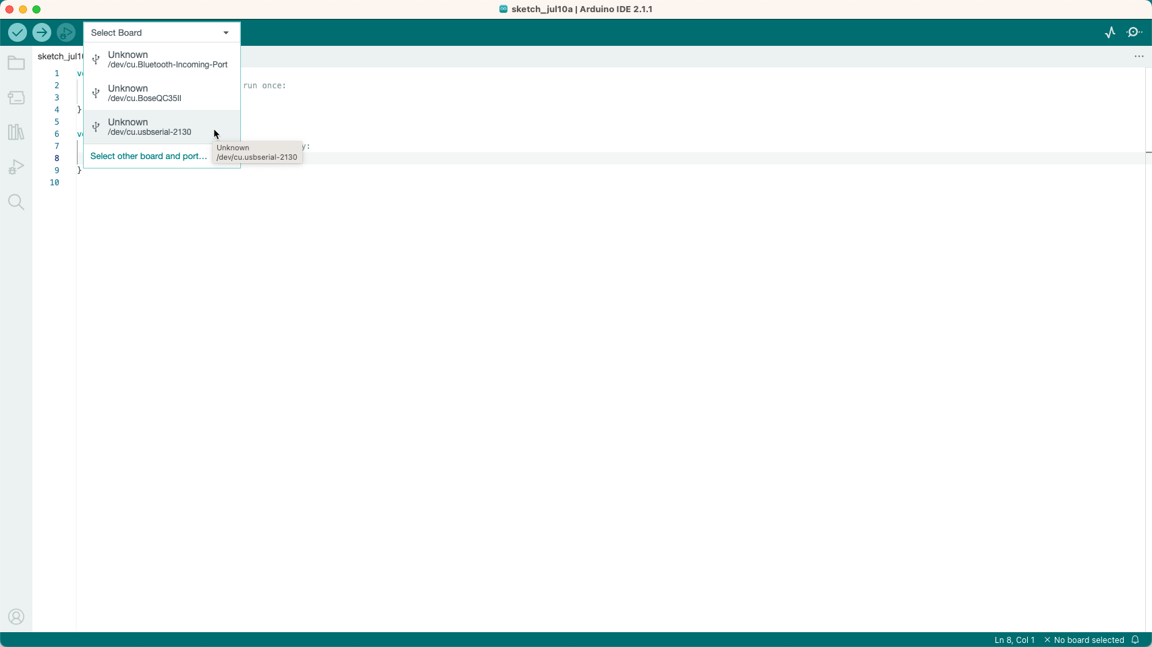
Task: Click line number 5 in the gutter
Action: point(57,122)
